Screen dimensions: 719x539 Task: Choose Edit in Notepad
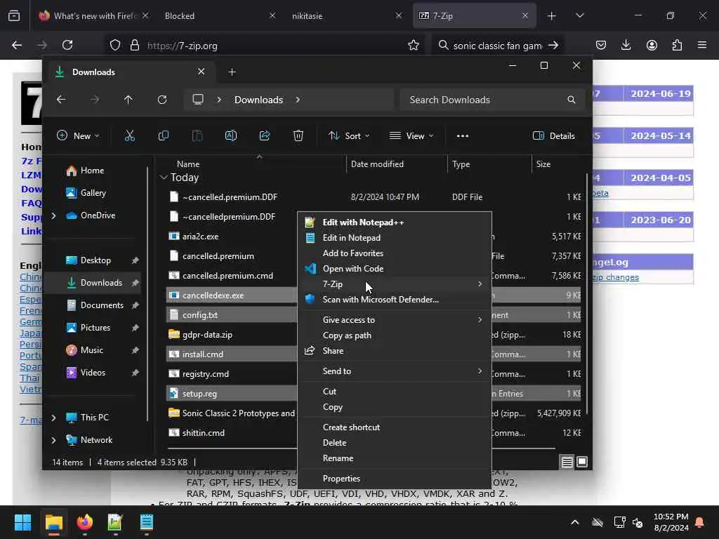(395, 238)
